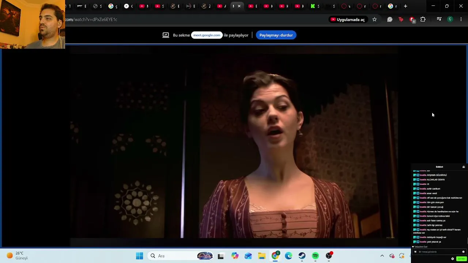Click the update tray icon

pyautogui.click(x=402, y=256)
